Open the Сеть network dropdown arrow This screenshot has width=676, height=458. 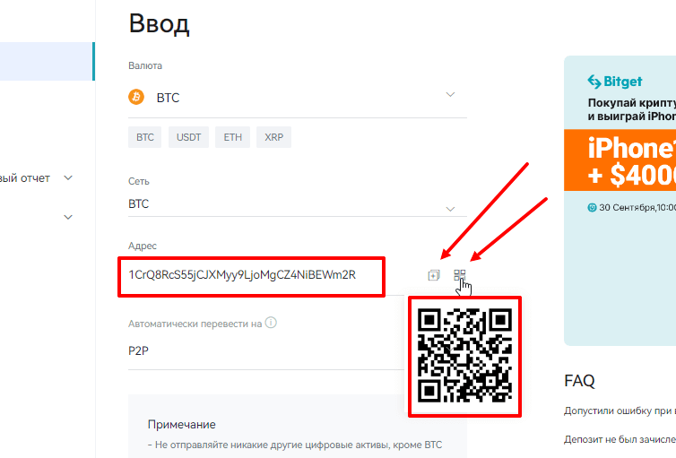pyautogui.click(x=450, y=209)
